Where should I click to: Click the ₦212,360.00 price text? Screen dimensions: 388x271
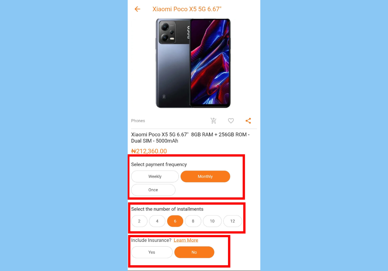149,151
